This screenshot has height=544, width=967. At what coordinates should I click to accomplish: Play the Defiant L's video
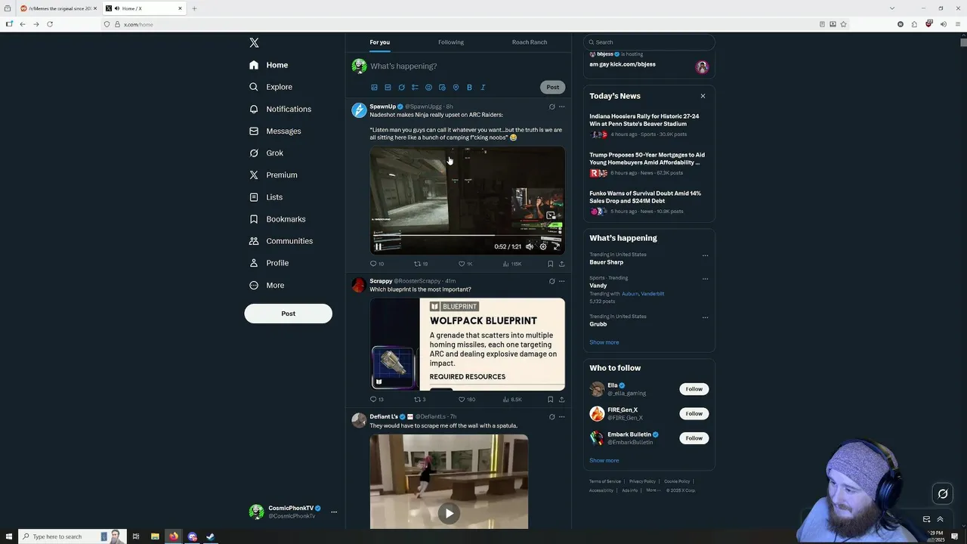[x=449, y=513]
